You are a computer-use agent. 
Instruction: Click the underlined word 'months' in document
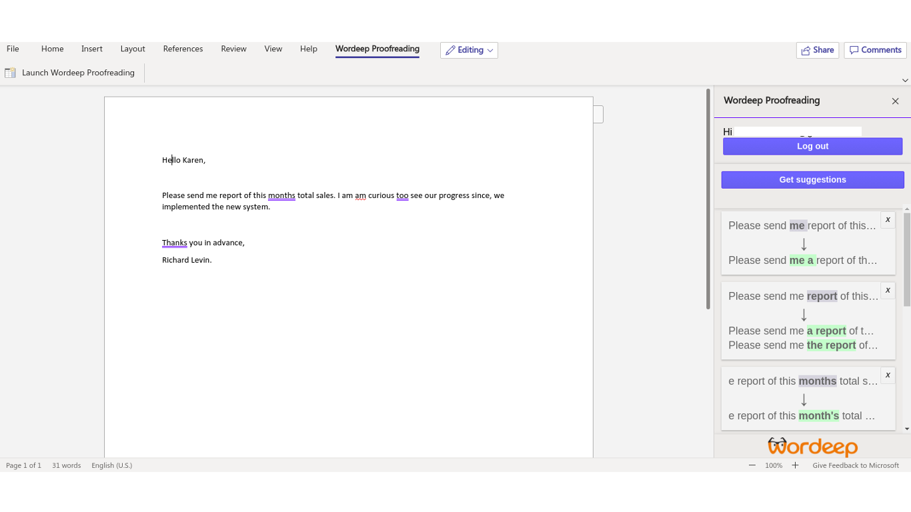coord(281,195)
